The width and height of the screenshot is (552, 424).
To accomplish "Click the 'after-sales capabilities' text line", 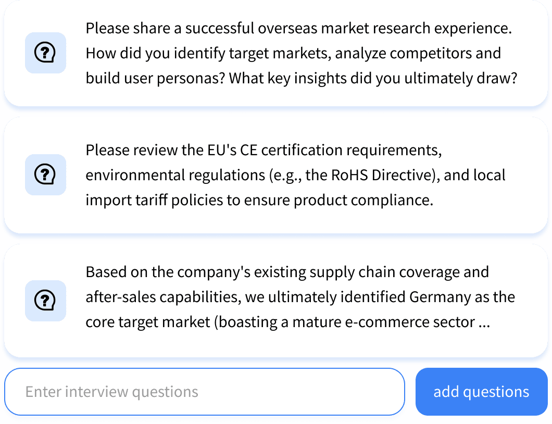I will [x=300, y=297].
